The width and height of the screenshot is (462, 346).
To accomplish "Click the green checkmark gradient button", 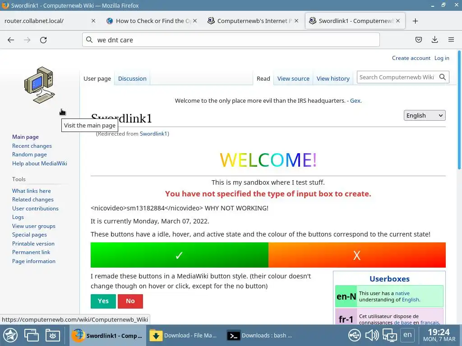I will coord(180,255).
